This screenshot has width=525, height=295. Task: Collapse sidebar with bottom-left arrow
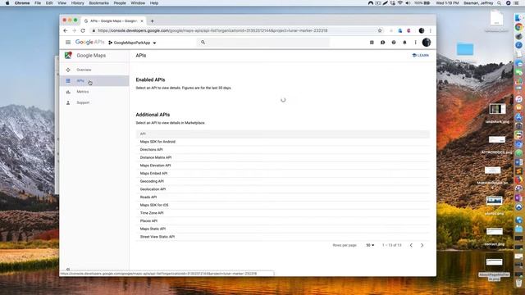pyautogui.click(x=68, y=269)
